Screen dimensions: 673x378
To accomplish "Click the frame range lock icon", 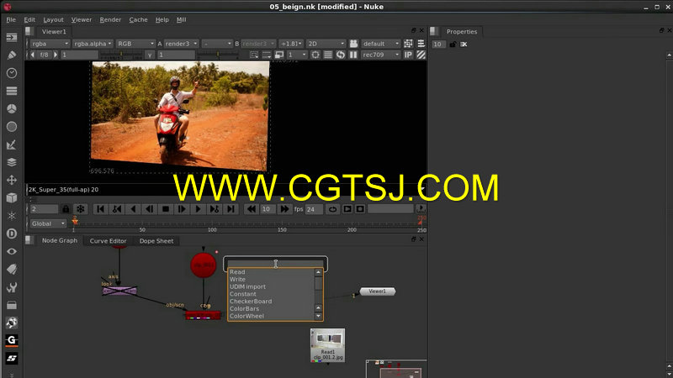I will 66,209.
